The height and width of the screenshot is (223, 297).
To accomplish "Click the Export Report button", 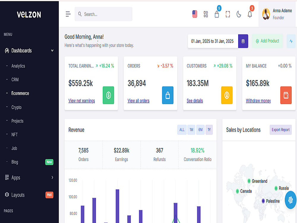I will [x=281, y=130].
